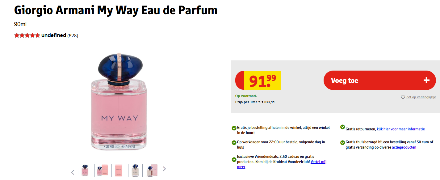Viewport: 440px width, 180px height.
Task: Select the first bottle thumbnail
Action: tap(85, 170)
